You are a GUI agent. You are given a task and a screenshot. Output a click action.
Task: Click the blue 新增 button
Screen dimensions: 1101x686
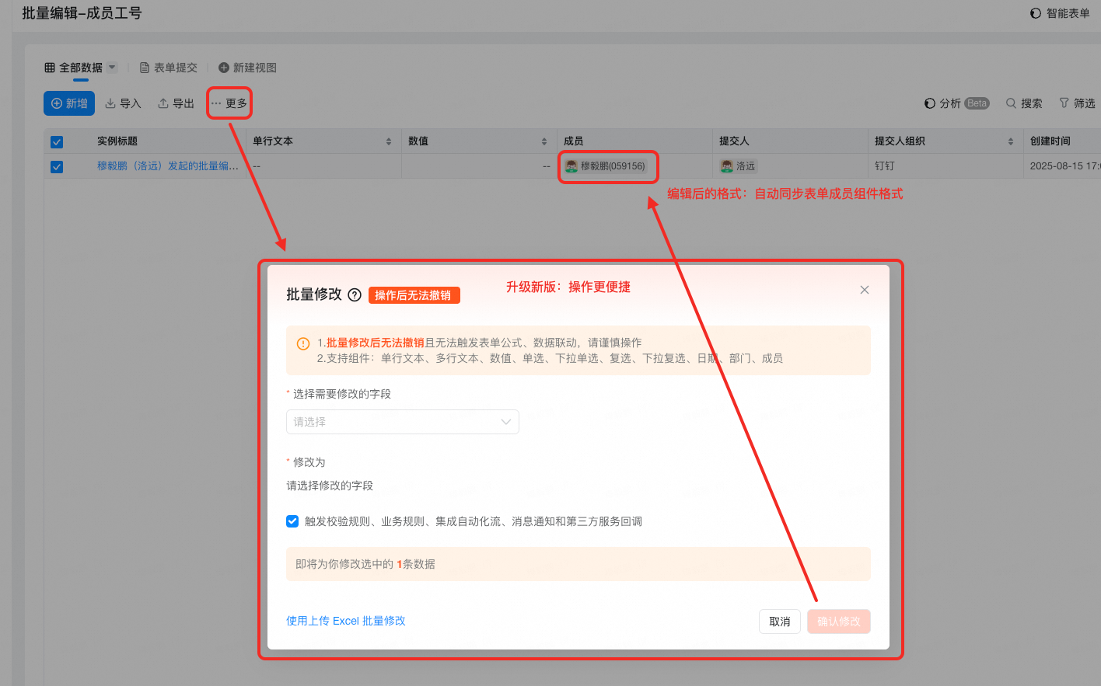[69, 103]
